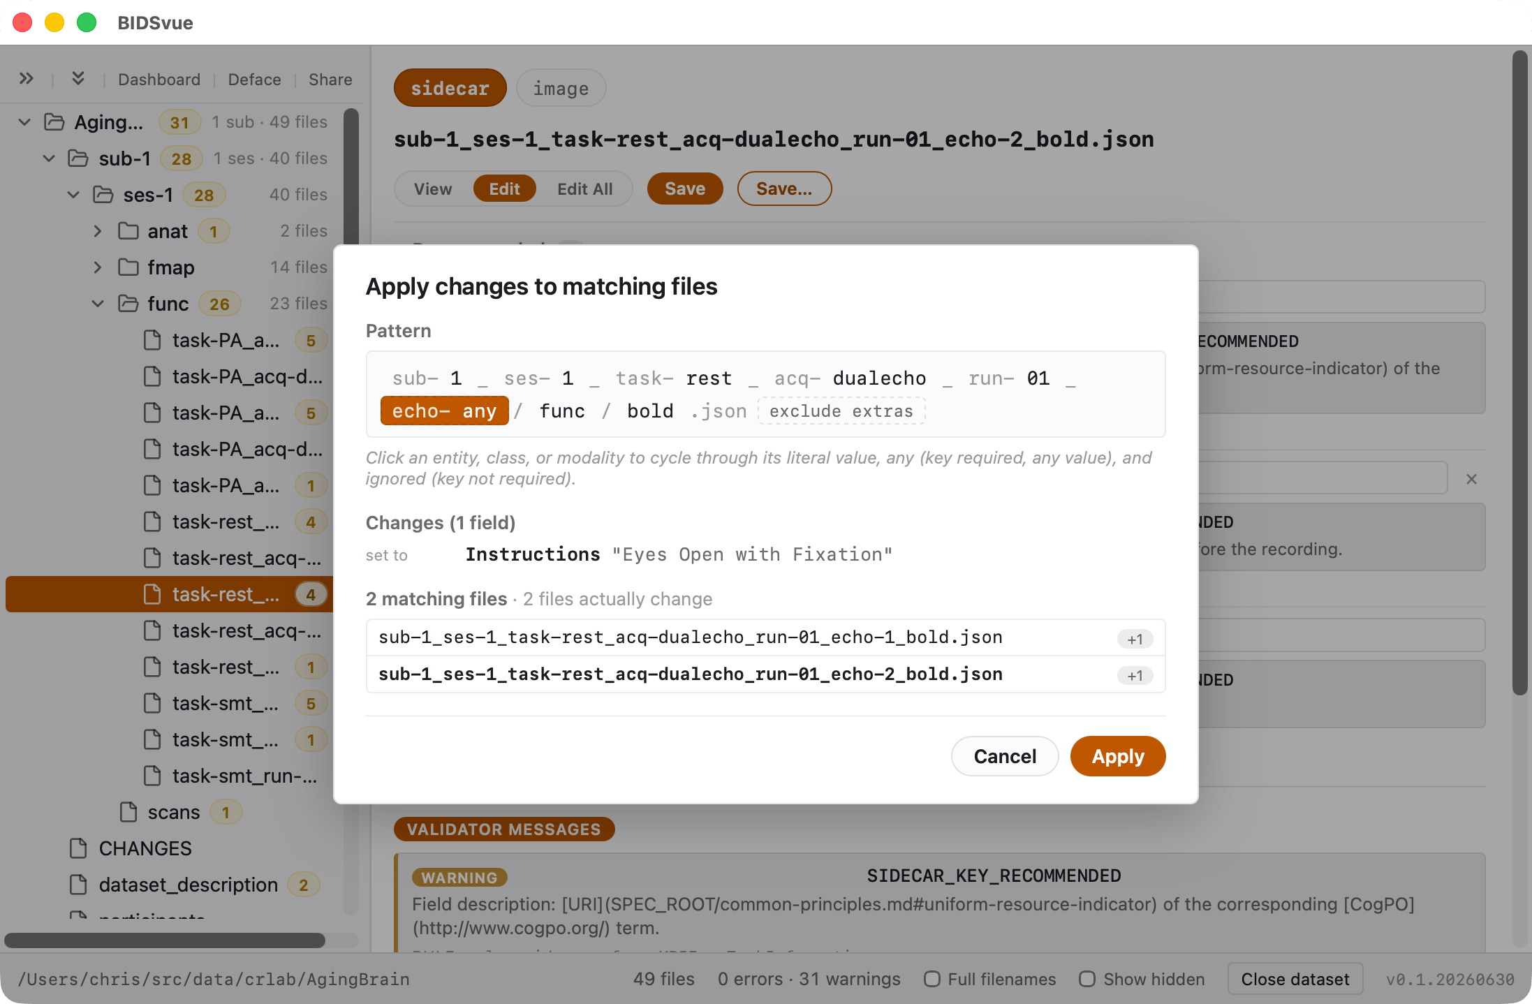Expand the fmap folder
Screen dimensions: 1532x1004
click(x=98, y=267)
